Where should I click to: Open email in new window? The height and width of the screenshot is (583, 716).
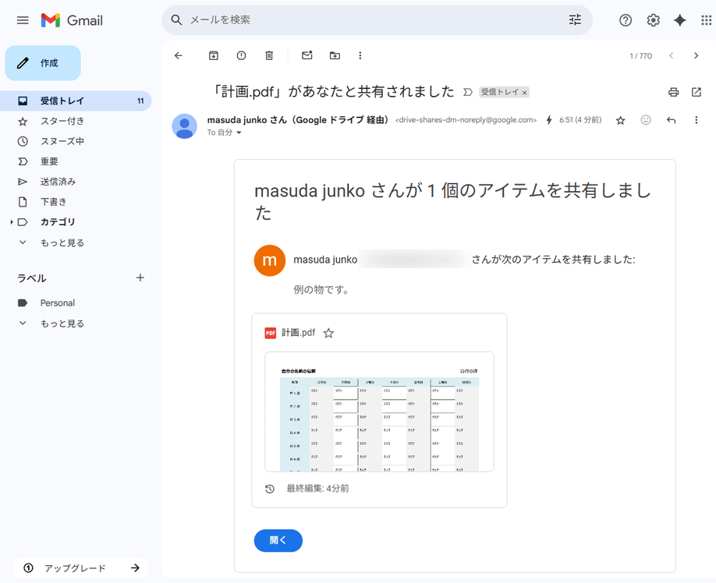pos(697,92)
